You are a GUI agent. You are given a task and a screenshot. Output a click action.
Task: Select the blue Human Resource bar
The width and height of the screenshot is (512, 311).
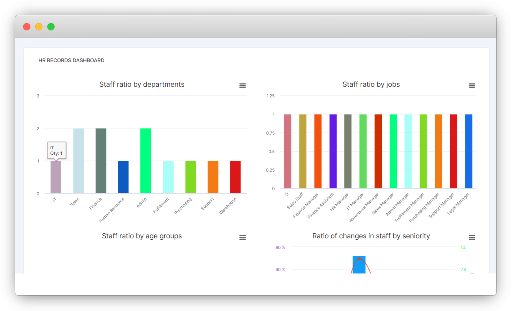coord(123,177)
